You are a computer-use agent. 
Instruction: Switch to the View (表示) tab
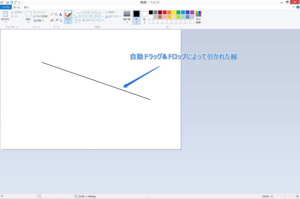pos(26,7)
